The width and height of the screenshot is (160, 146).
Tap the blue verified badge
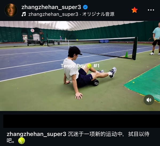pos(85,7)
